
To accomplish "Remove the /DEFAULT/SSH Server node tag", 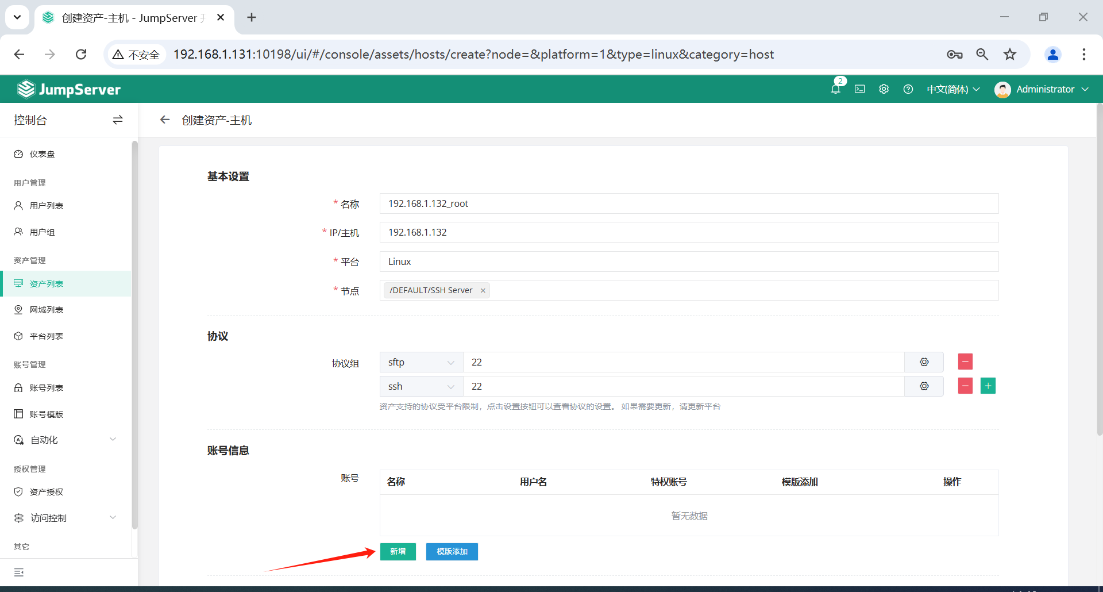I will [x=483, y=290].
